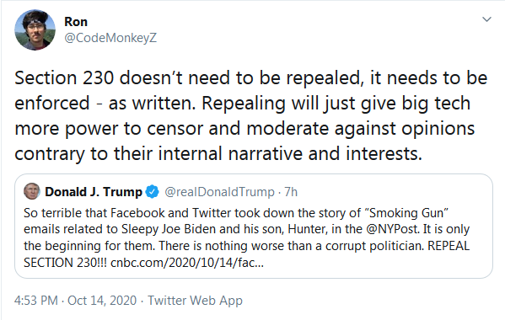Follow the cnbc.com/2020/10/14/fac… link

187,263
